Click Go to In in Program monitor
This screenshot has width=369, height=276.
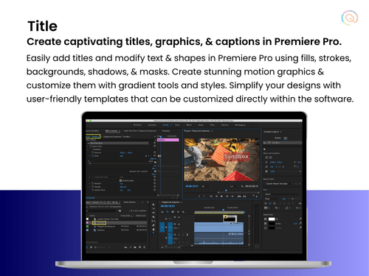coord(211,197)
